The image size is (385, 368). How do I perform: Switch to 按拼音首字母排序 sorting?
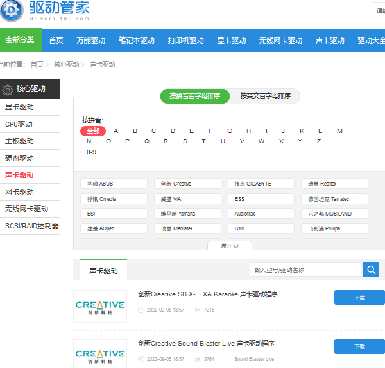coord(195,96)
